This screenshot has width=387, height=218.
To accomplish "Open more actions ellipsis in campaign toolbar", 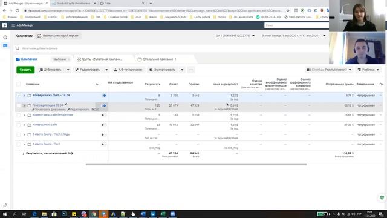I will 191,70.
